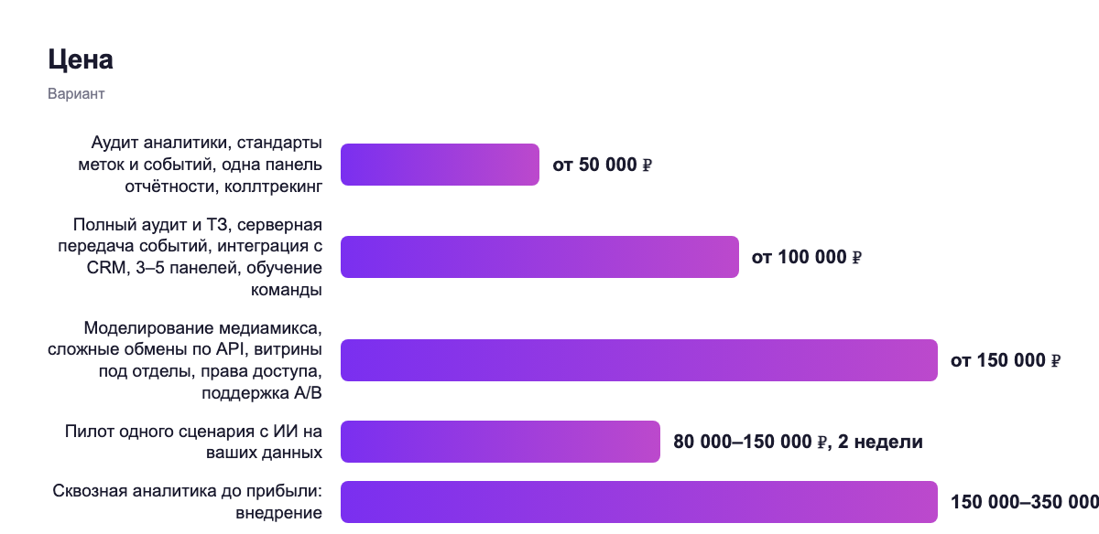Viewport: 1099px width, 534px height.
Task: Click the bar for 150 000–350 000
Action: coord(639,502)
